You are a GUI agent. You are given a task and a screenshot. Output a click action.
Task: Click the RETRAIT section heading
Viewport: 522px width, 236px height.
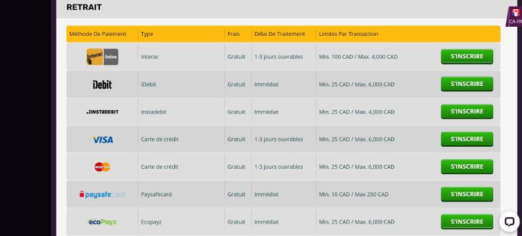click(84, 7)
